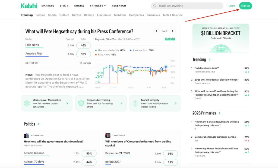Open the Politics section arrow
The width and height of the screenshot is (278, 168).
(x=39, y=124)
